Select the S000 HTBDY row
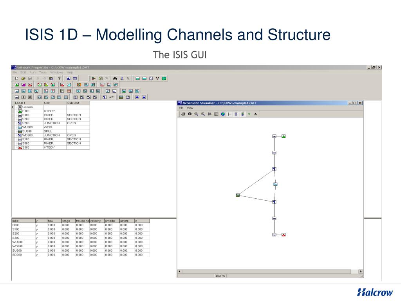 (x=52, y=147)
